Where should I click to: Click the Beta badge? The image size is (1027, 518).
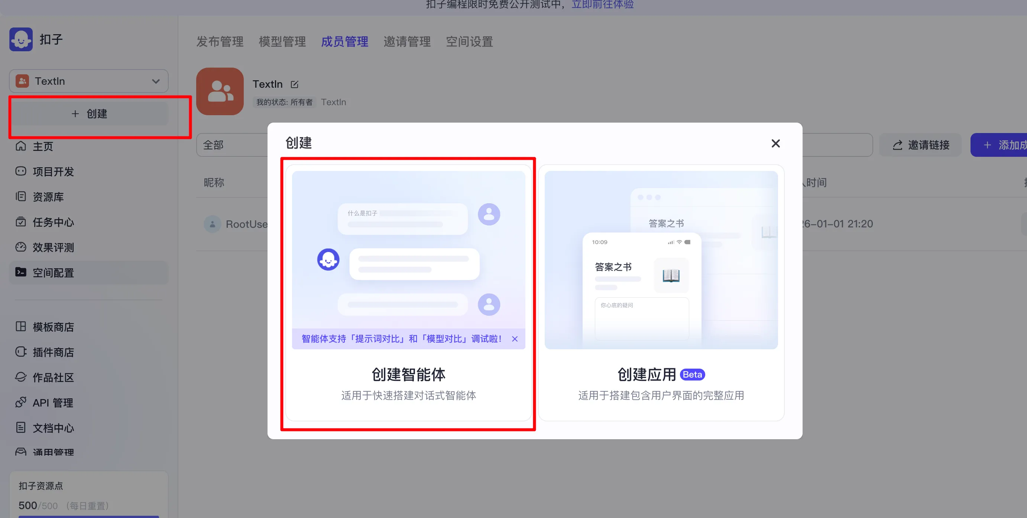click(692, 375)
